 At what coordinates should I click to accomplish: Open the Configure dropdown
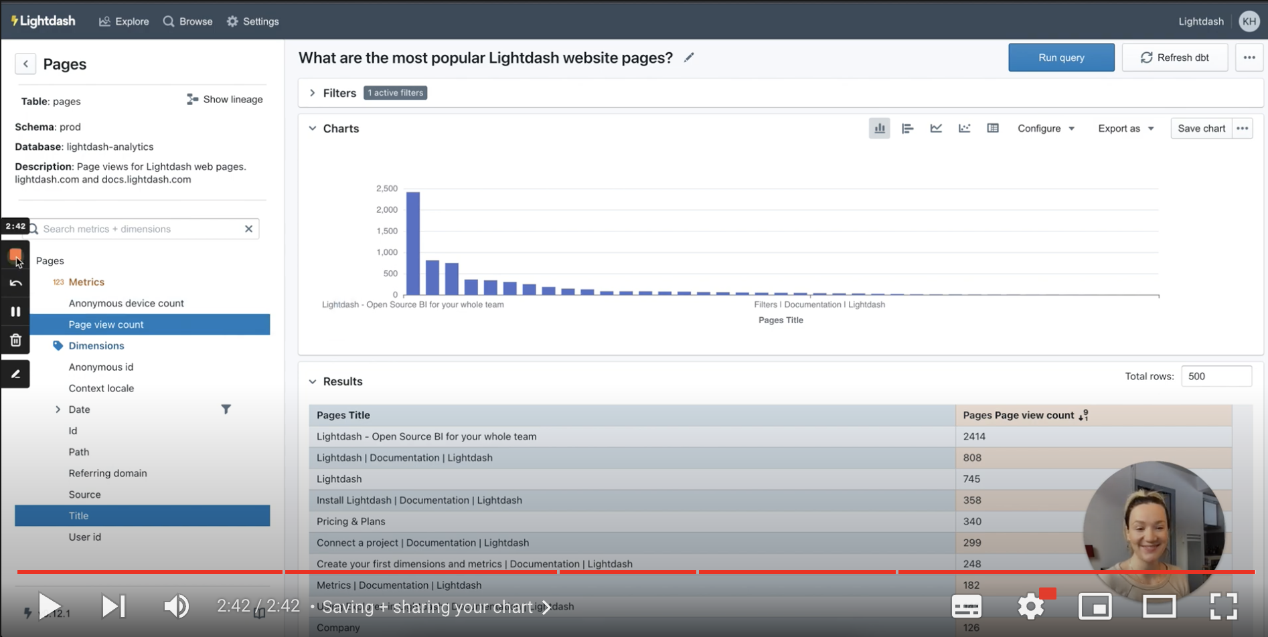[1046, 128]
